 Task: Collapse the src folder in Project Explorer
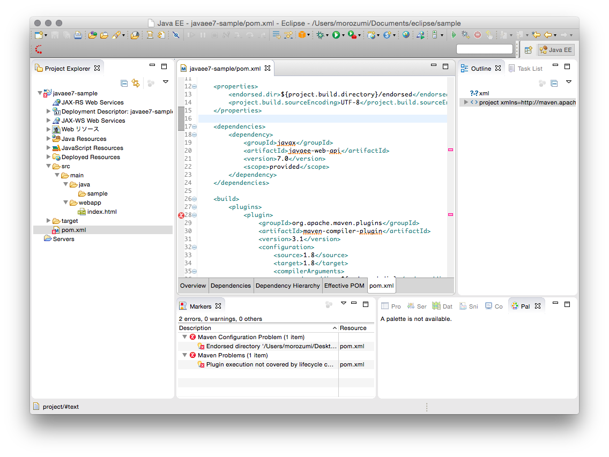(x=49, y=166)
